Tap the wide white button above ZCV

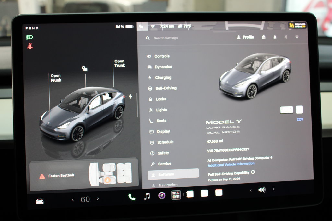pyautogui.click(x=287, y=110)
